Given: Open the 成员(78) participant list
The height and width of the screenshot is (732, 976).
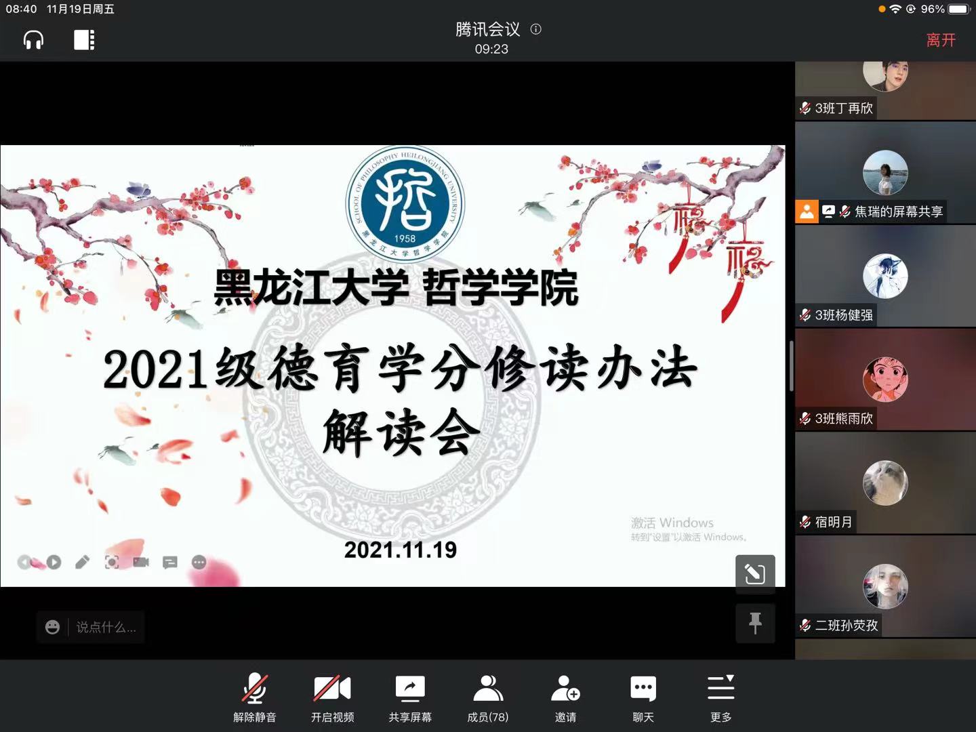Looking at the screenshot, I should (x=488, y=697).
